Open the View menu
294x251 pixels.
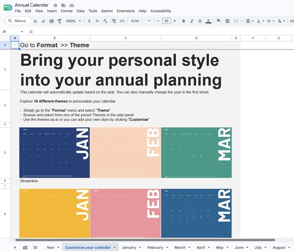[x=39, y=11]
